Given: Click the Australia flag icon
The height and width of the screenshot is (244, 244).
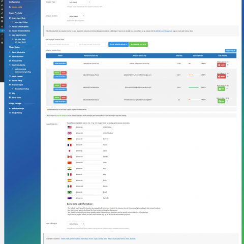Looking at the screenshot, I should pos(70,198).
